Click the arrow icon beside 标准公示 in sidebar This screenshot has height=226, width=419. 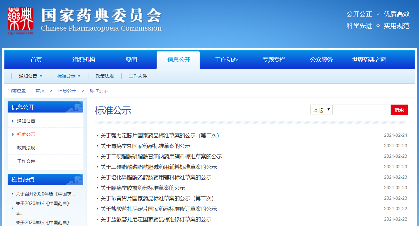(12, 134)
